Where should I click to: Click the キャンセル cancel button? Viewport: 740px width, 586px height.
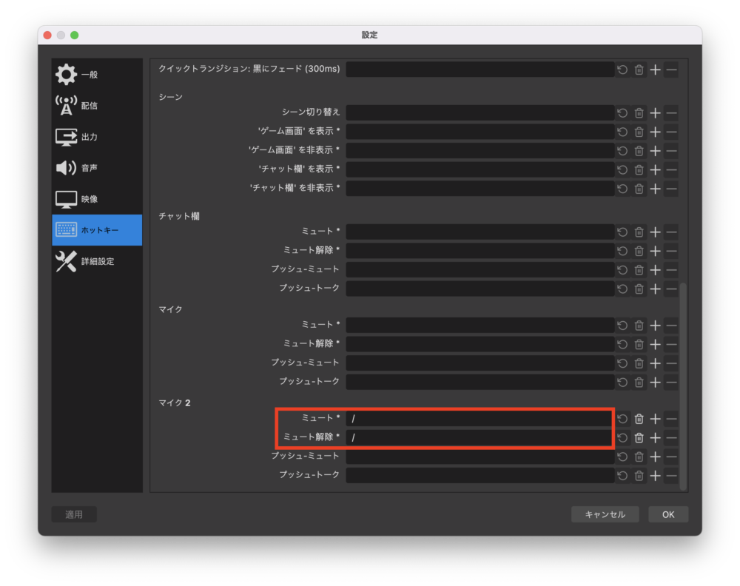pyautogui.click(x=605, y=514)
